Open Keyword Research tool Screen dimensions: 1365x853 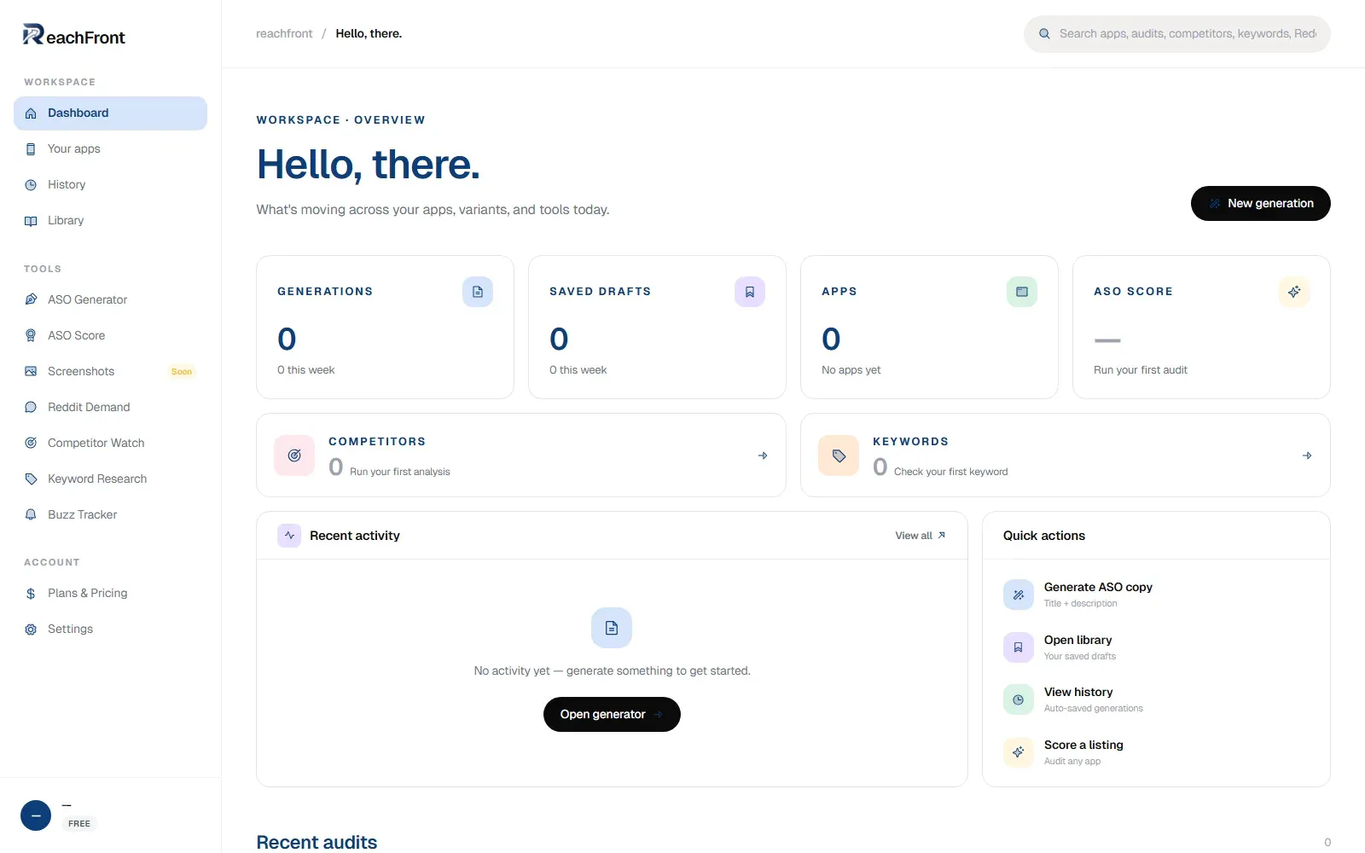110,479
